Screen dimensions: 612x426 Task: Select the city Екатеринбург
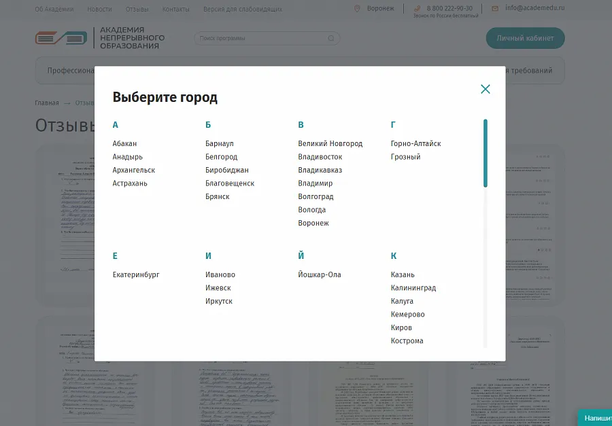click(x=136, y=274)
